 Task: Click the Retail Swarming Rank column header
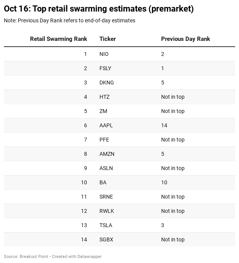tap(59, 39)
